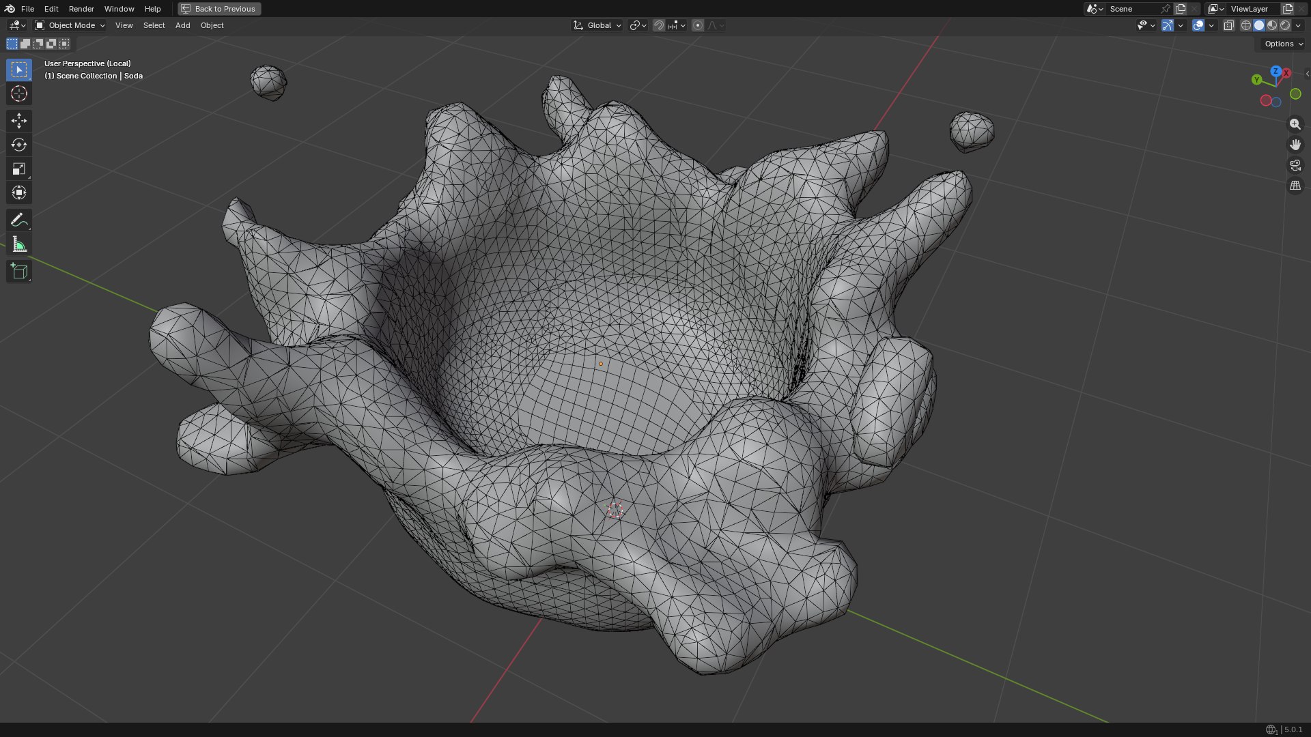Open the Global transform orientation dropdown
This screenshot has height=737, width=1311.
pos(597,25)
